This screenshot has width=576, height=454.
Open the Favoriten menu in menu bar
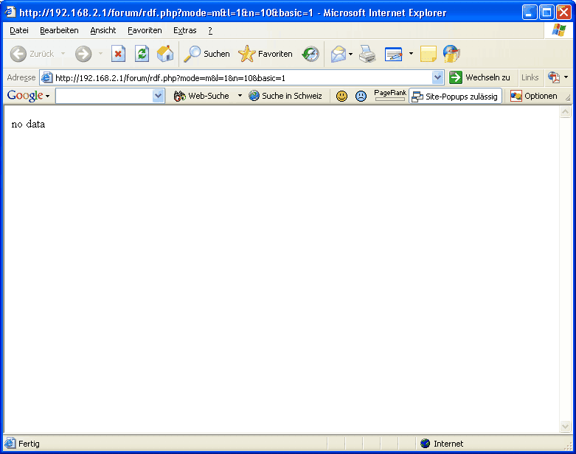coord(145,30)
